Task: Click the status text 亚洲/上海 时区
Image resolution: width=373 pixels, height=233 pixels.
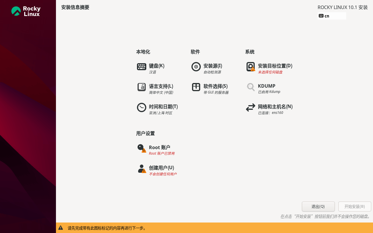Action: tap(161, 113)
